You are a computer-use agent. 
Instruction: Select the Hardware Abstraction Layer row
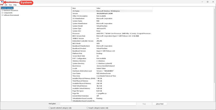coord(112,71)
